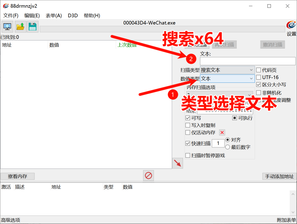Click the address table scrollbar down arrow
The width and height of the screenshot is (297, 224).
click(293, 212)
